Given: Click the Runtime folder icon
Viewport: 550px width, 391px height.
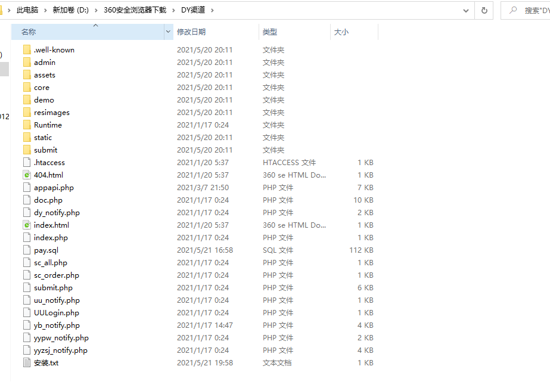Looking at the screenshot, I should click(27, 125).
